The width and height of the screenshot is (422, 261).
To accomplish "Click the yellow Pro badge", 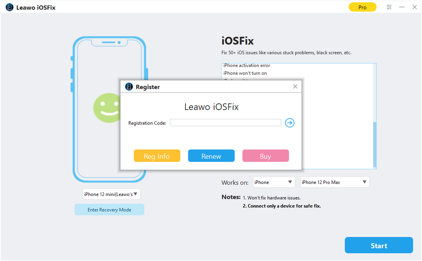I will [363, 7].
